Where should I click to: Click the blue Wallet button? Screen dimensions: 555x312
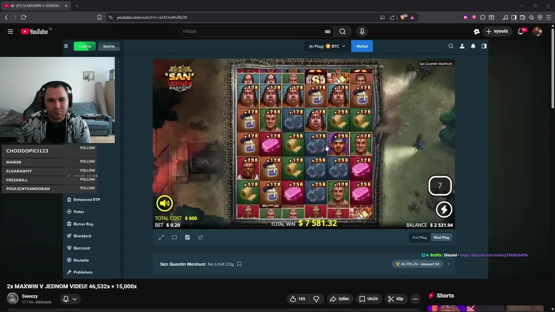pyautogui.click(x=362, y=46)
